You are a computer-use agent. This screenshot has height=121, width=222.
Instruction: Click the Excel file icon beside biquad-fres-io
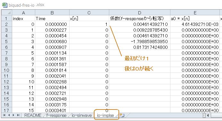point(4,5)
